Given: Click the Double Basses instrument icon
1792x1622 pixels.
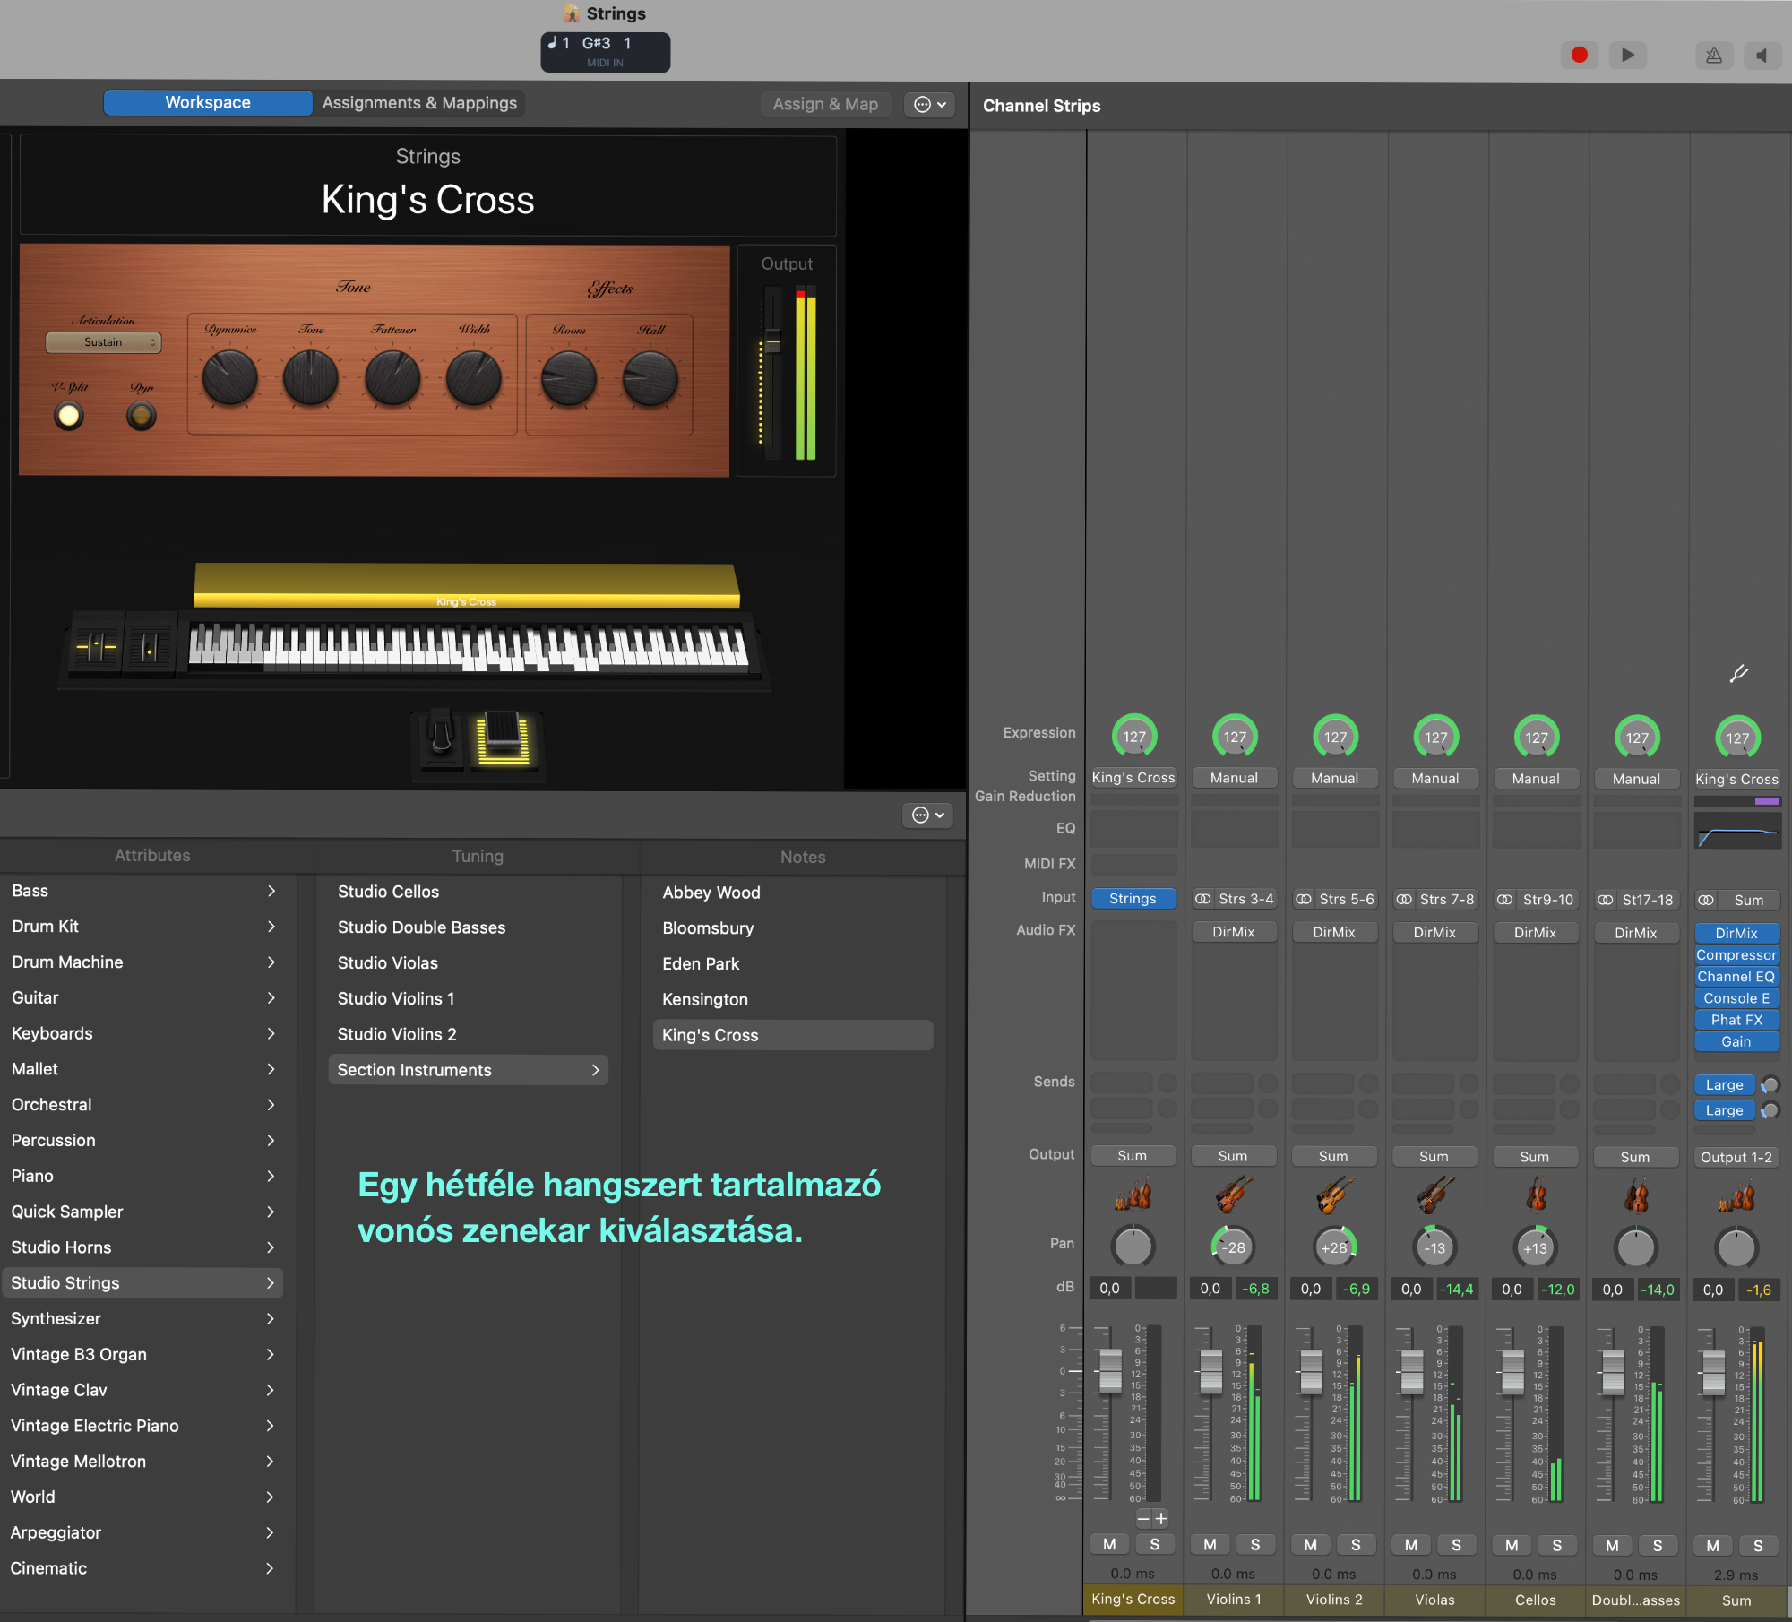Looking at the screenshot, I should [1635, 1195].
